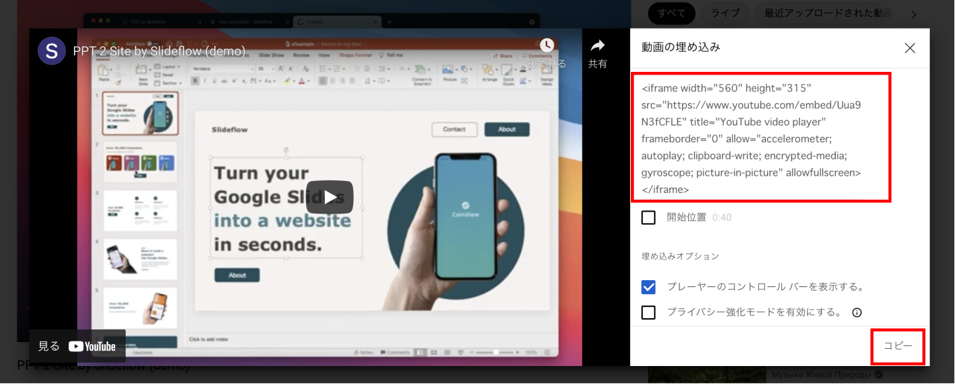Screen dimensions: 955x384
Task: Open the Музыка Живой Природы channel link
Action: (x=821, y=375)
